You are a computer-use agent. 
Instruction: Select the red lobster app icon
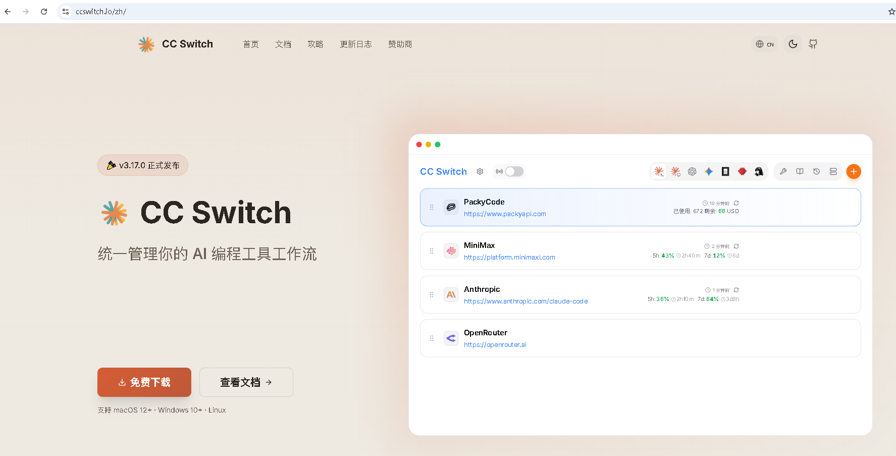point(742,172)
